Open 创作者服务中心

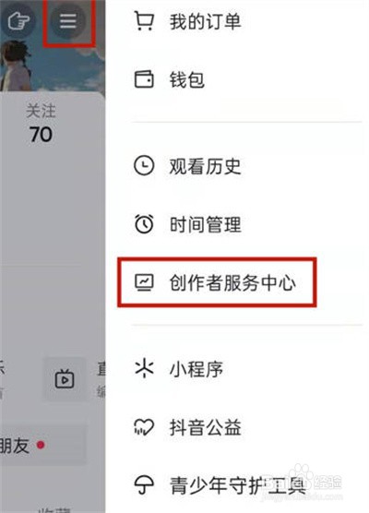click(x=232, y=282)
